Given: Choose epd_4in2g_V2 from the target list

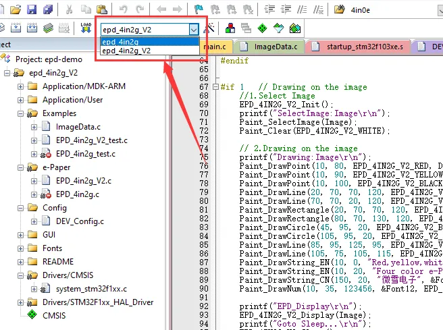Looking at the screenshot, I should point(150,51).
